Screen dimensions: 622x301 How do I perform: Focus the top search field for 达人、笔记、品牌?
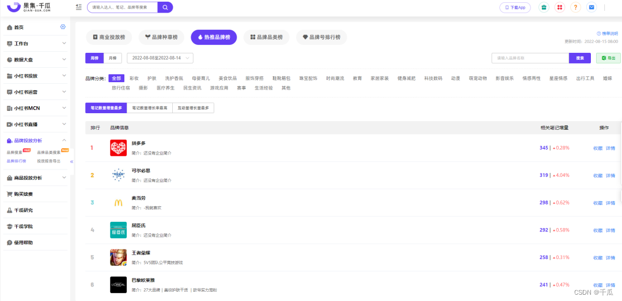pyautogui.click(x=122, y=7)
